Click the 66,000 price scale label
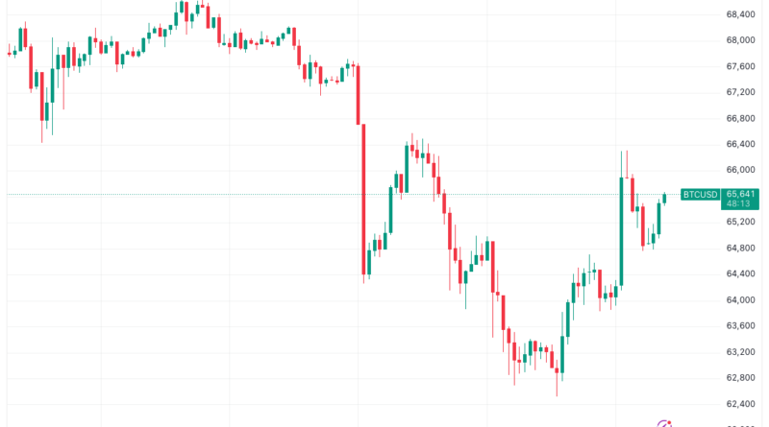The image size is (769, 427). [738, 170]
